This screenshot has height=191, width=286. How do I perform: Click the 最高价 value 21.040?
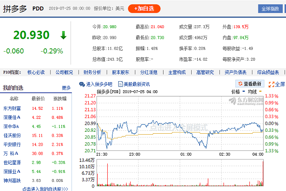coord(157,27)
